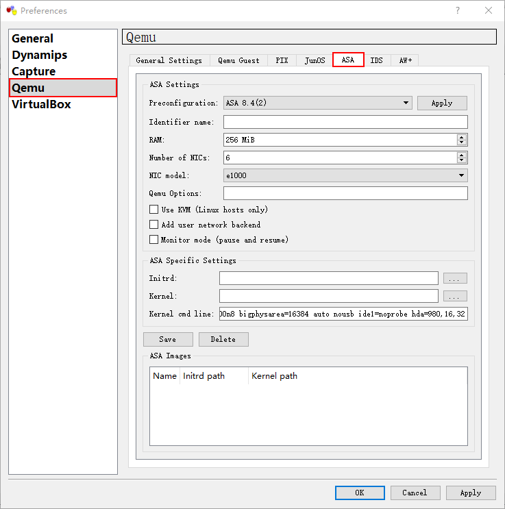Switch to the General Settings tab
Screen dimensions: 505x509
pyautogui.click(x=169, y=60)
